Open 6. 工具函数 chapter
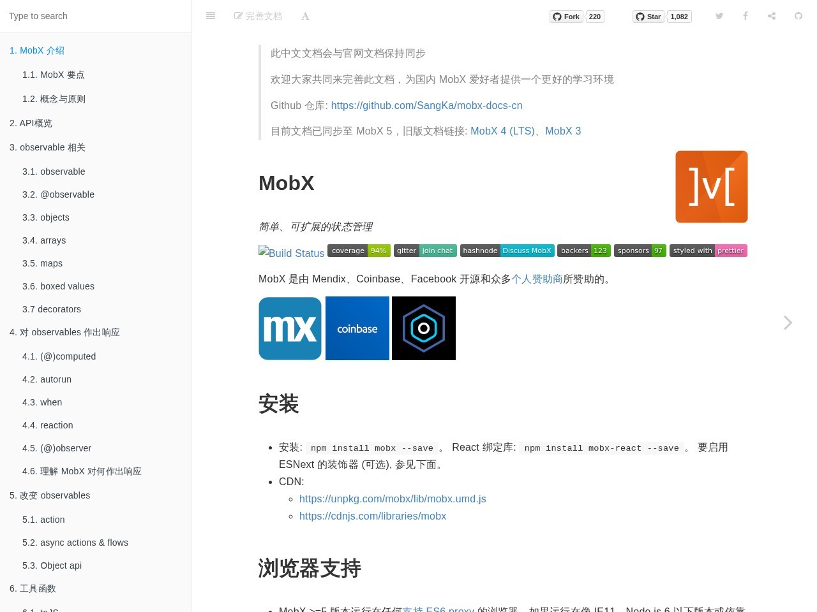The image size is (817, 612). (x=96, y=588)
